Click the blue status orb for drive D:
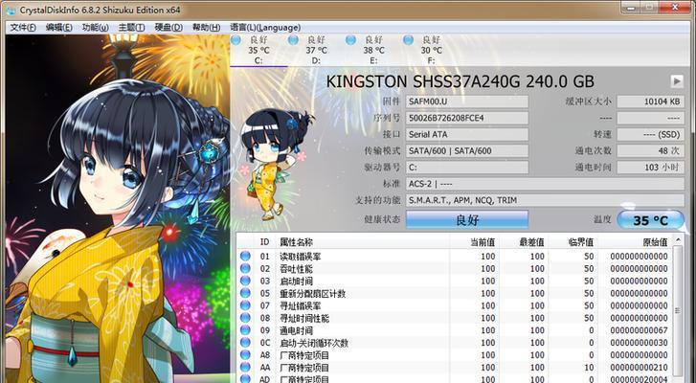The height and width of the screenshot is (383, 696). click(293, 40)
